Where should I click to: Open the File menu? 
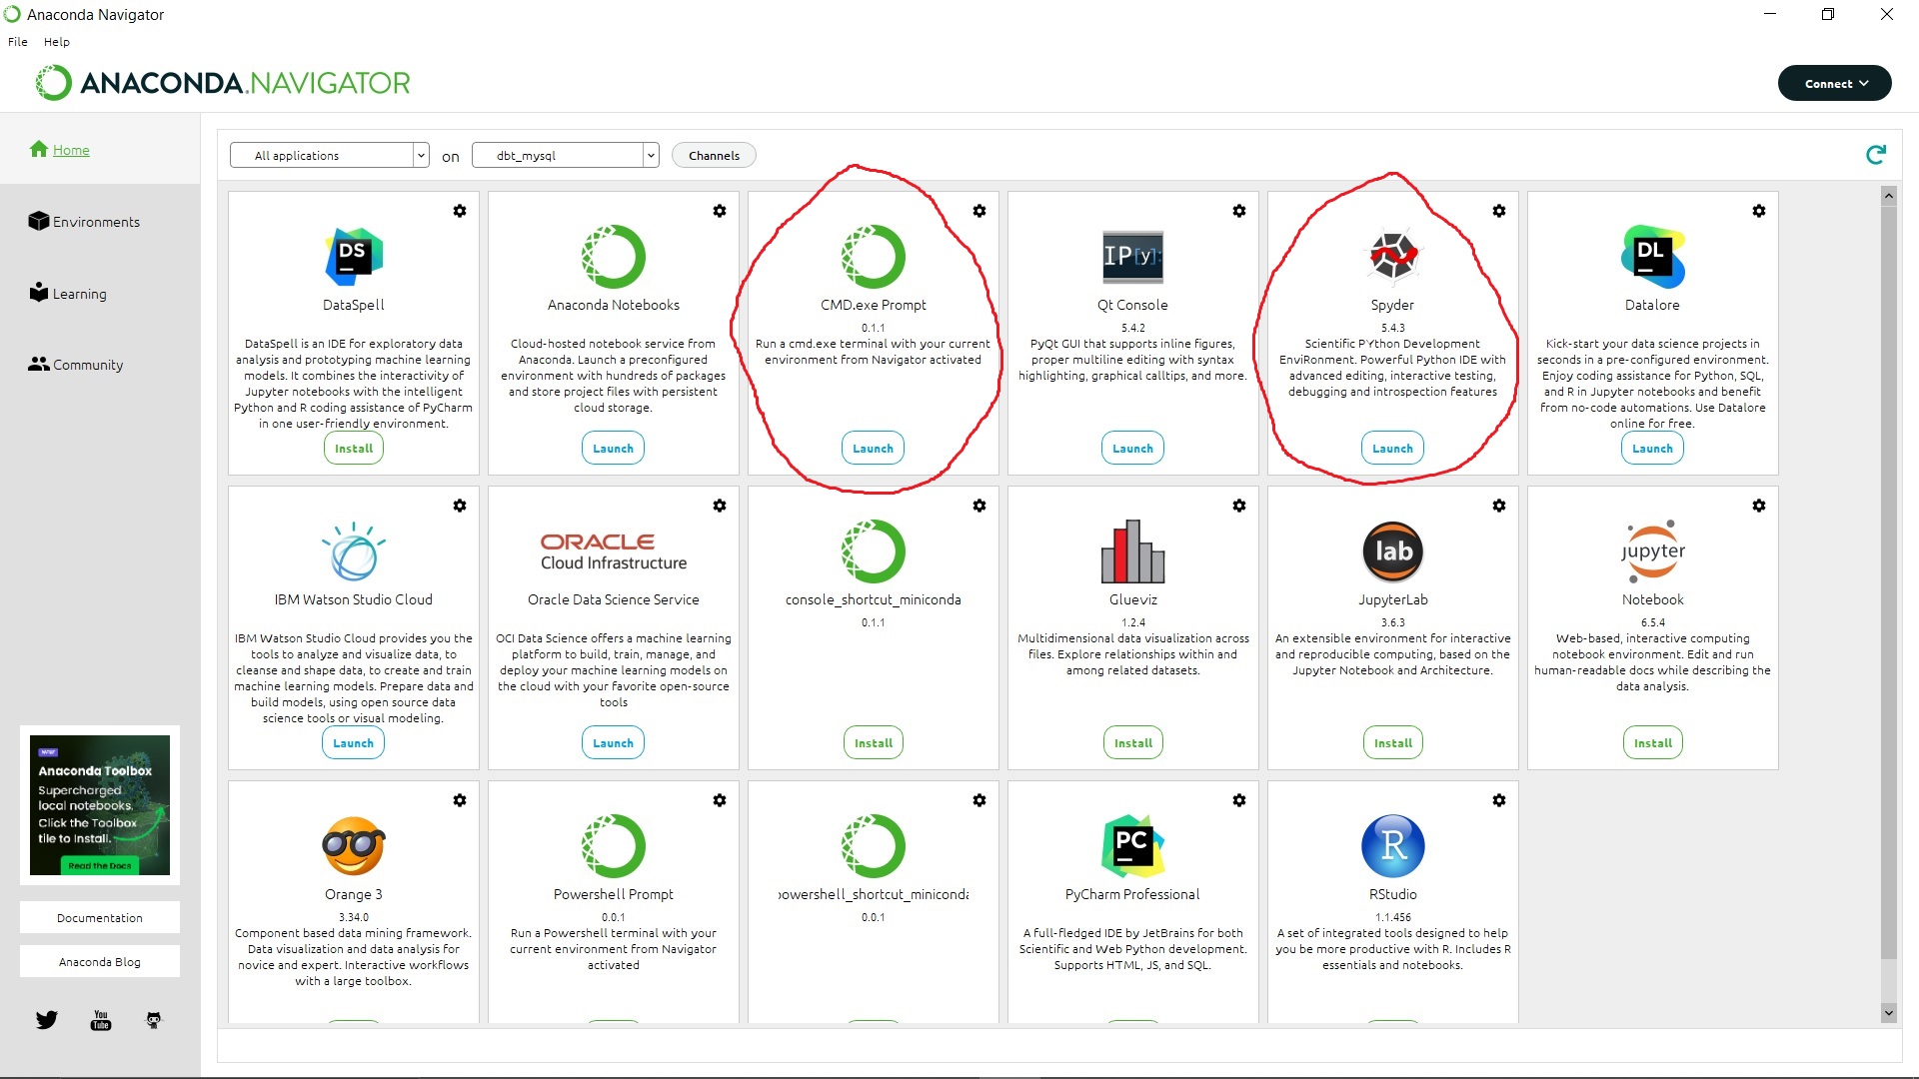coord(18,42)
